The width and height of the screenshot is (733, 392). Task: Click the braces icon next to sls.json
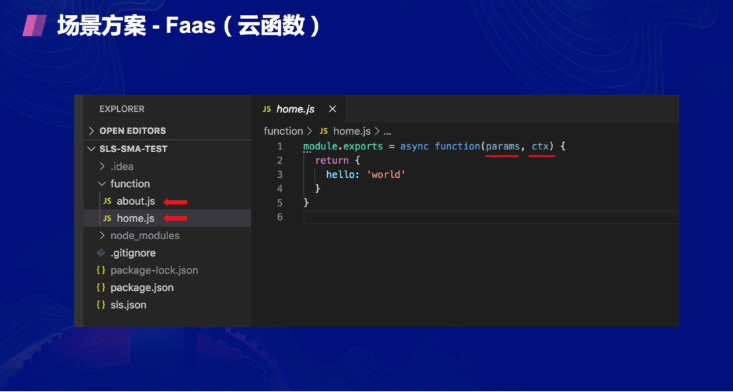101,305
